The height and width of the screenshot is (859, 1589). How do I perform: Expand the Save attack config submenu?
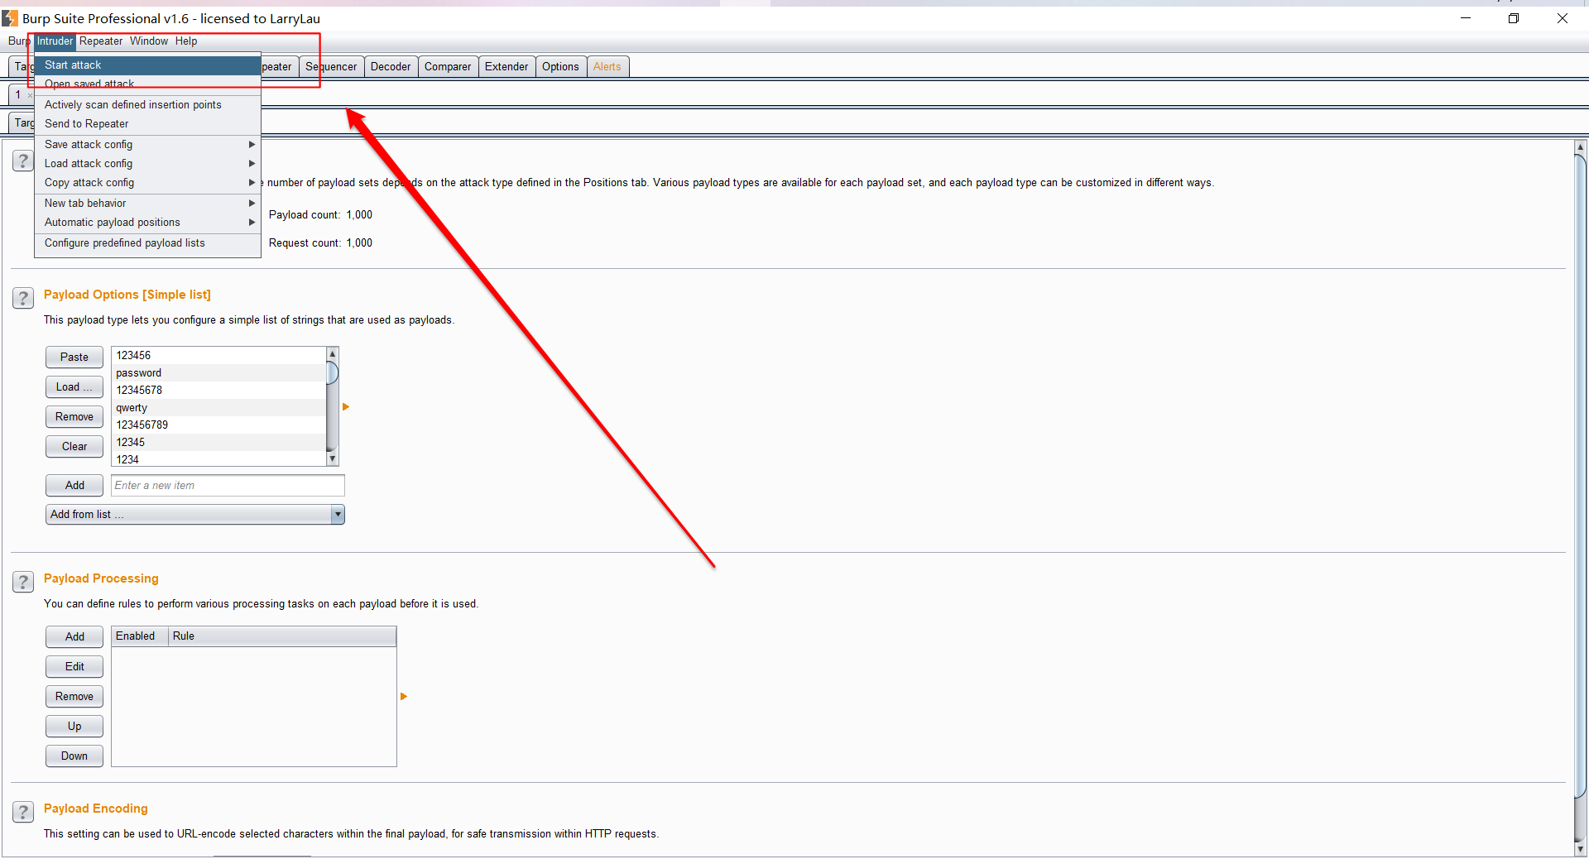147,144
